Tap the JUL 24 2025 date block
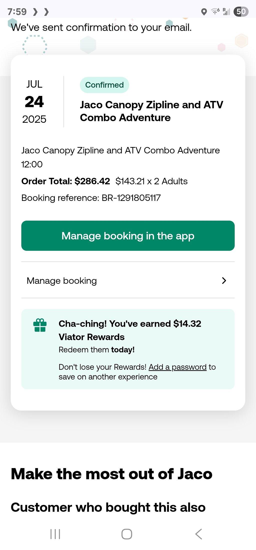Image resolution: width=256 pixels, height=550 pixels. coord(34,102)
